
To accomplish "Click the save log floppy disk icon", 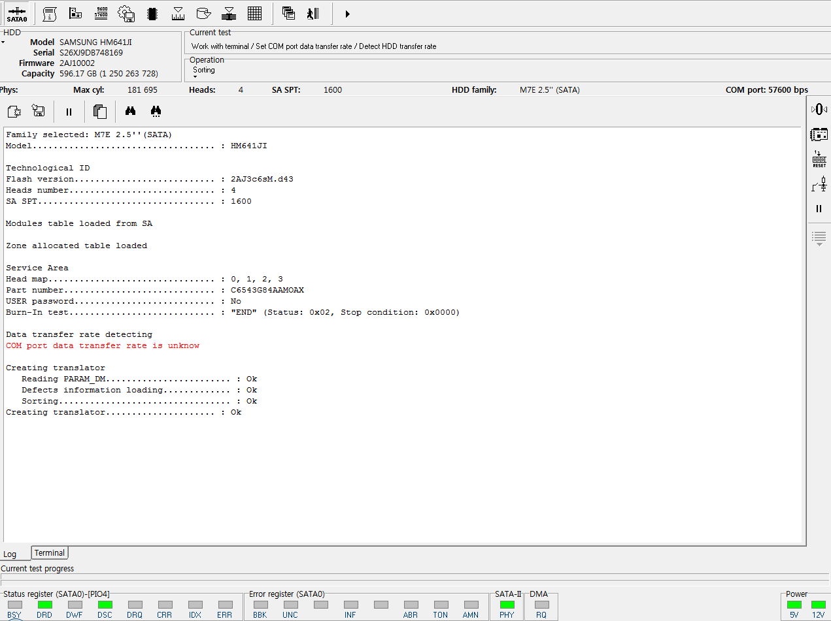I will 39,112.
